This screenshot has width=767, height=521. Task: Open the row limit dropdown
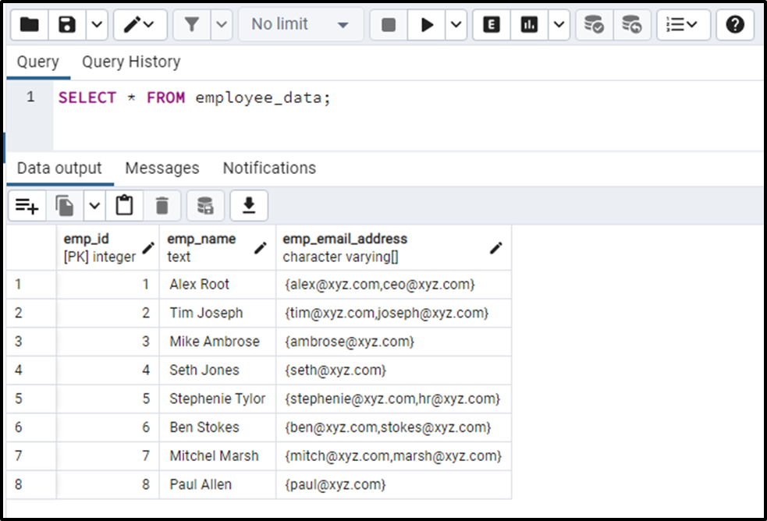(300, 24)
